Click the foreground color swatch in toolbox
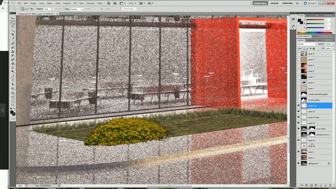 coord(12,112)
